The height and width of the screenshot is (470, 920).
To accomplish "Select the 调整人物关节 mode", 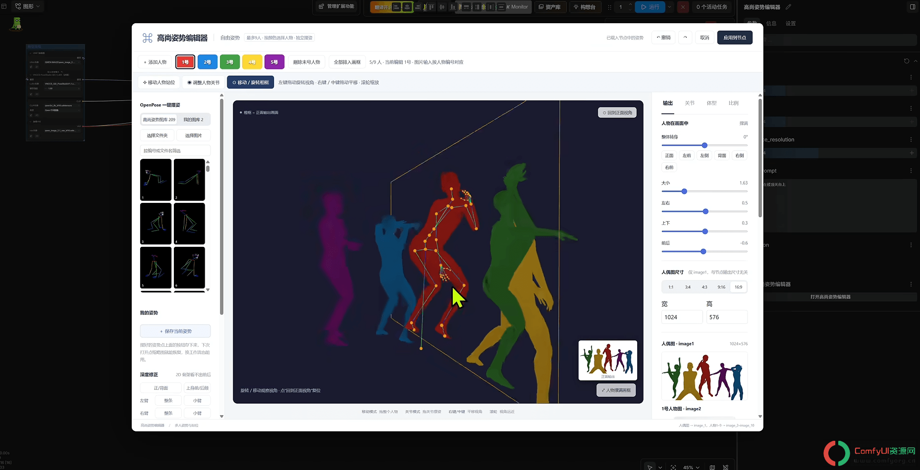I will pos(203,83).
